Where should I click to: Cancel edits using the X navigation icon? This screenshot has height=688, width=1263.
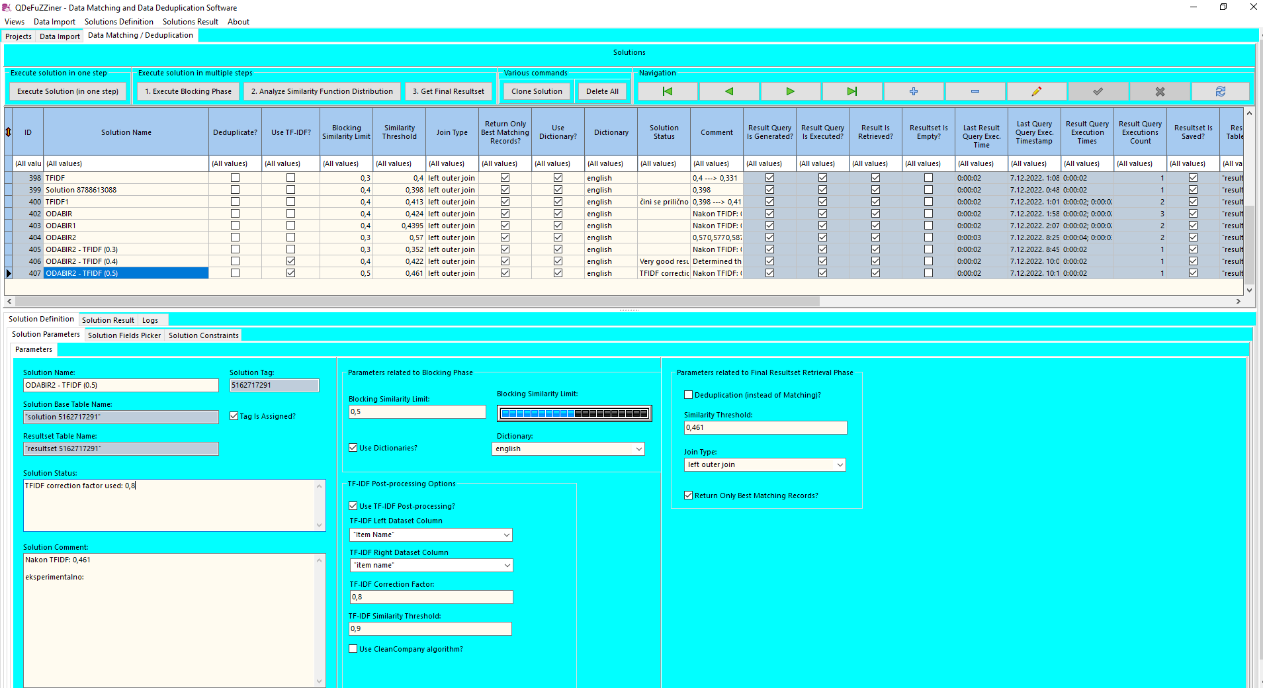point(1158,91)
